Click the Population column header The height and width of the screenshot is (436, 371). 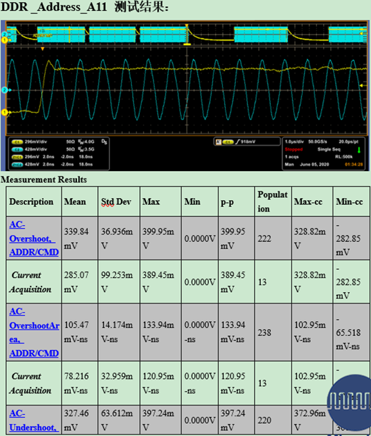pyautogui.click(x=273, y=201)
